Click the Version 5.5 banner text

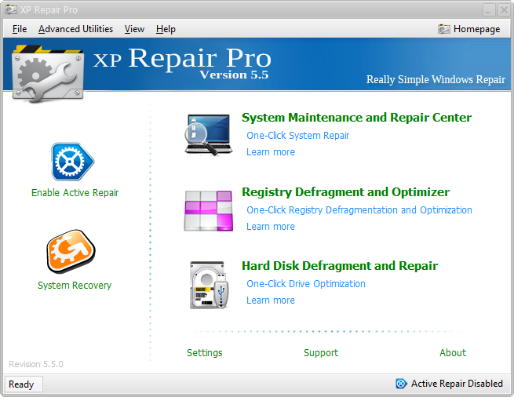234,75
